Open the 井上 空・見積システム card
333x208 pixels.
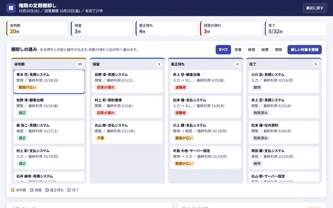click(x=284, y=107)
